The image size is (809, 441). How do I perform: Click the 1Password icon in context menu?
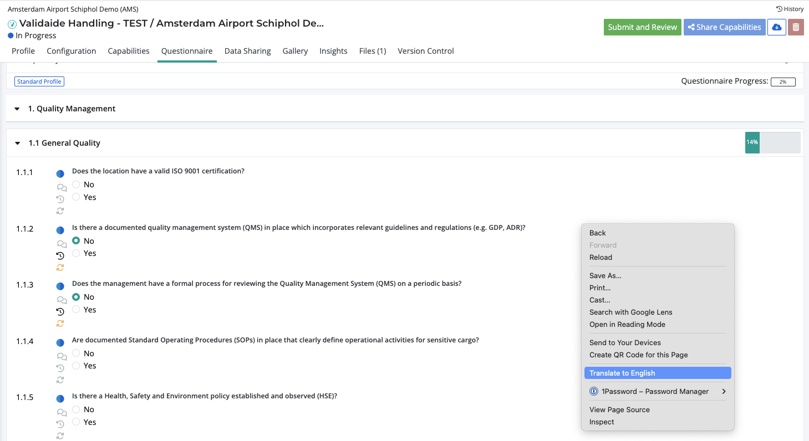click(594, 392)
